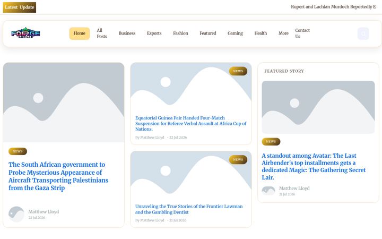The image size is (382, 239).
Task: Navigate to Esports section
Action: click(x=154, y=33)
